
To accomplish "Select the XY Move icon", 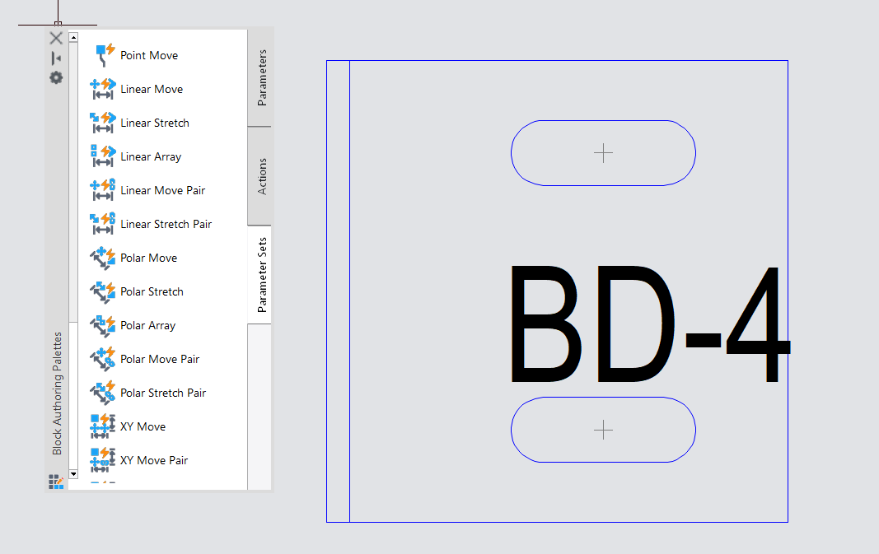I will [103, 426].
